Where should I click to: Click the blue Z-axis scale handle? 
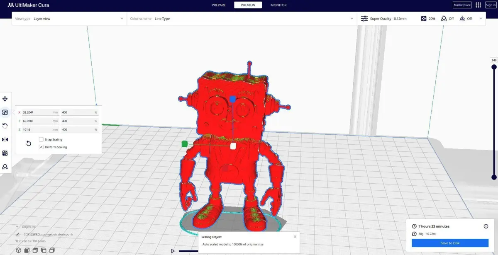click(x=233, y=99)
